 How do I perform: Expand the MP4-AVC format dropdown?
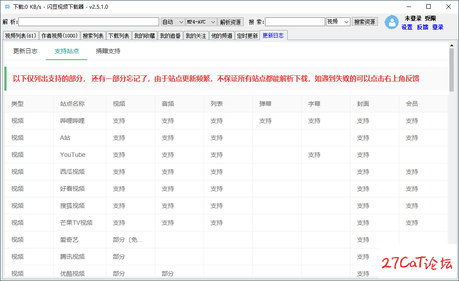click(201, 22)
